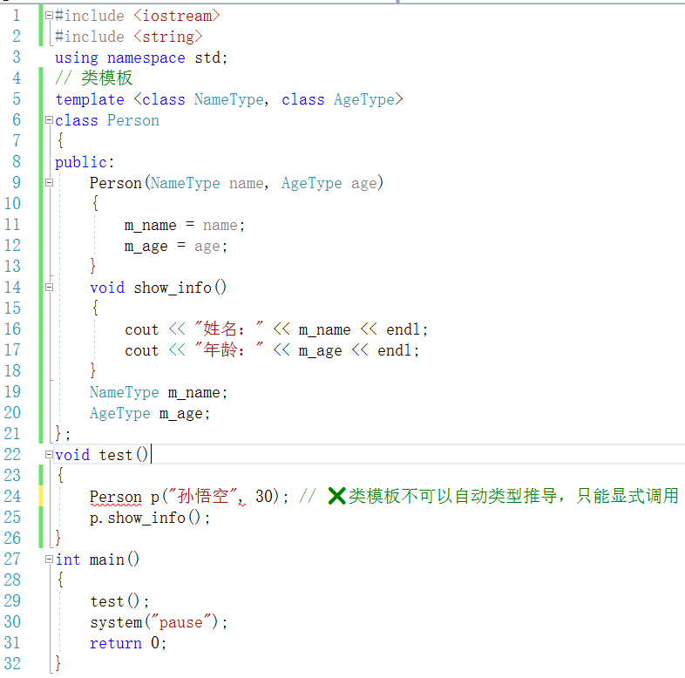Image resolution: width=685 pixels, height=678 pixels.
Task: Collapse the show_info function fold marker
Action: pyautogui.click(x=49, y=288)
